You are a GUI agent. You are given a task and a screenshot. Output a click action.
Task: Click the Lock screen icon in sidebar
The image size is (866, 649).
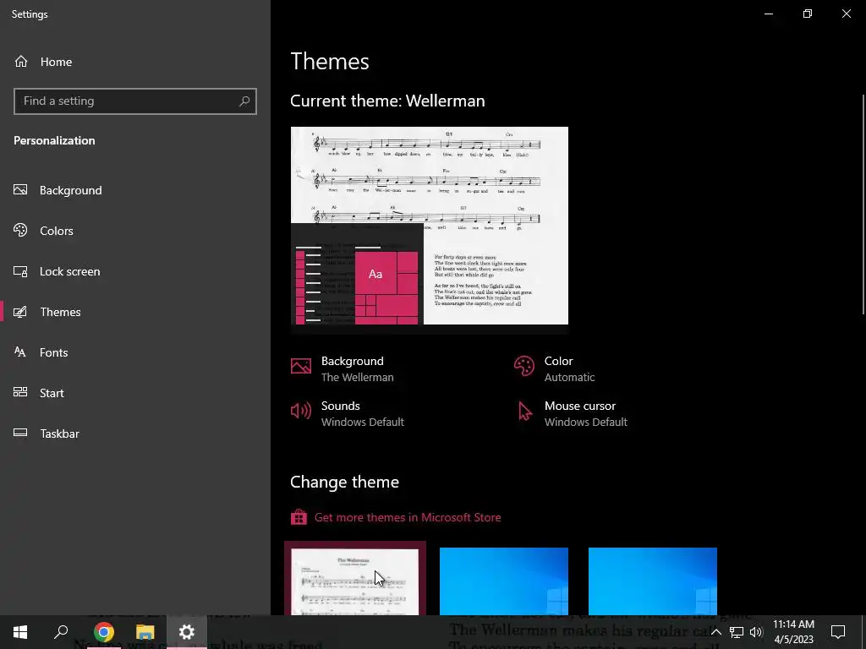(x=20, y=271)
